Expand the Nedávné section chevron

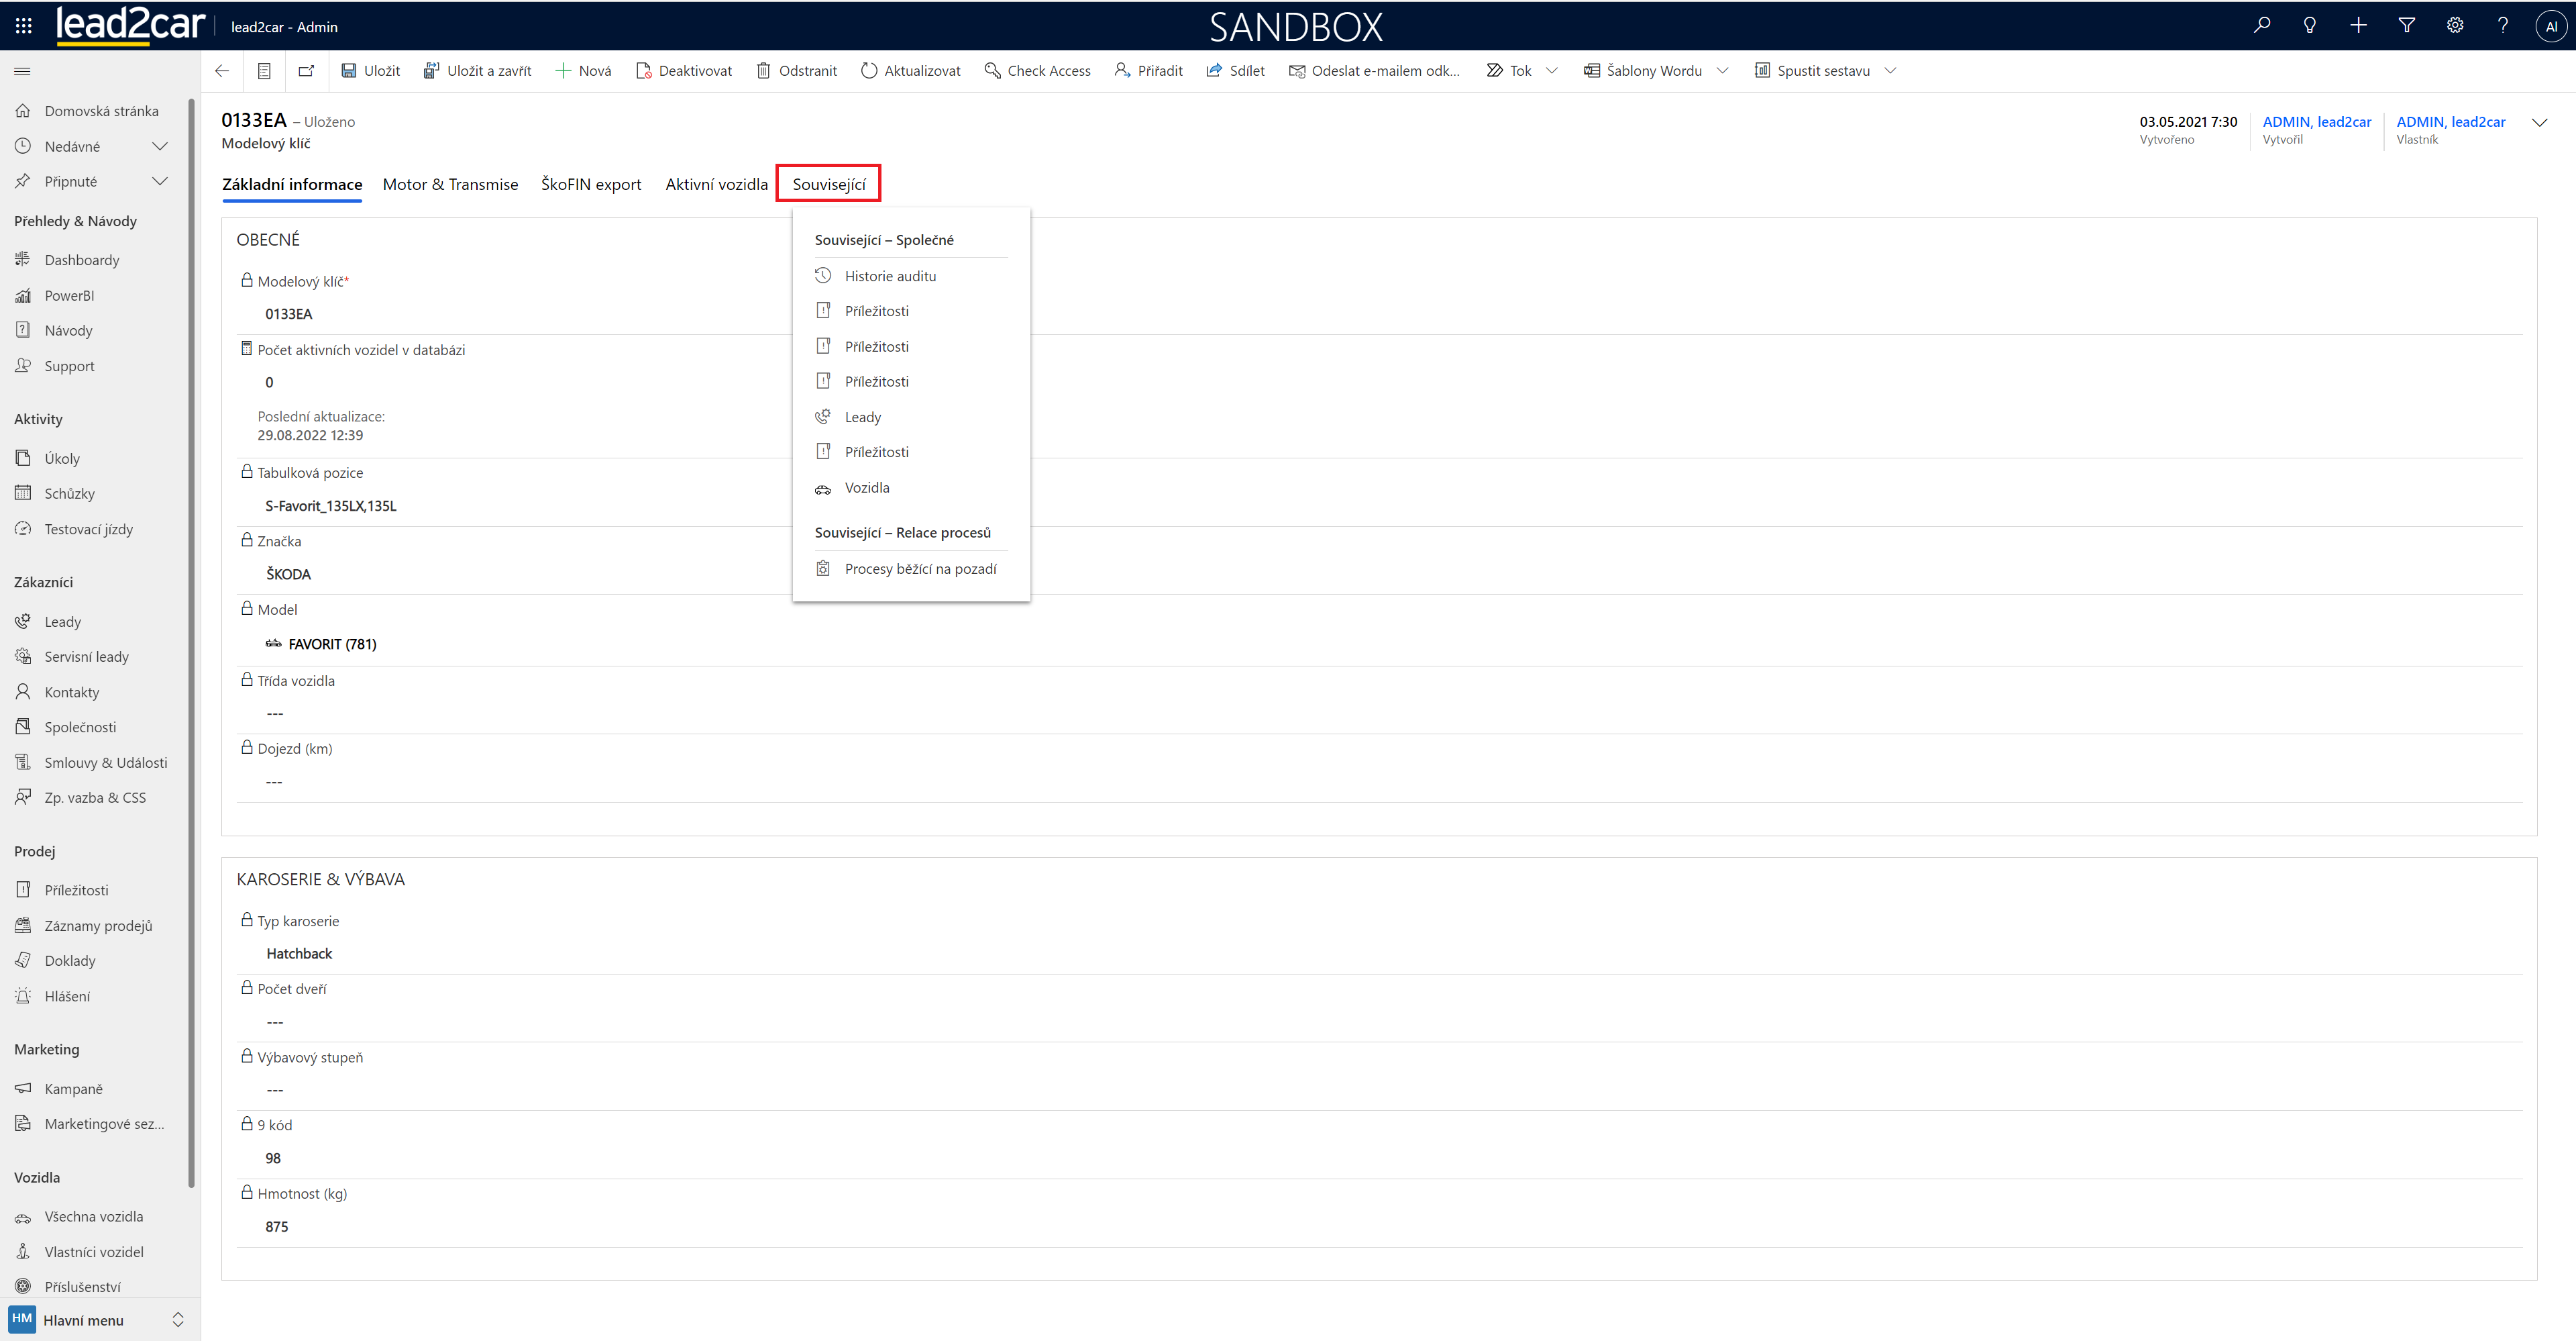pos(159,146)
